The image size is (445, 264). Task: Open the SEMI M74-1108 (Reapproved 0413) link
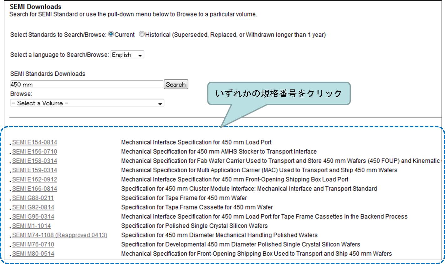(x=60, y=235)
